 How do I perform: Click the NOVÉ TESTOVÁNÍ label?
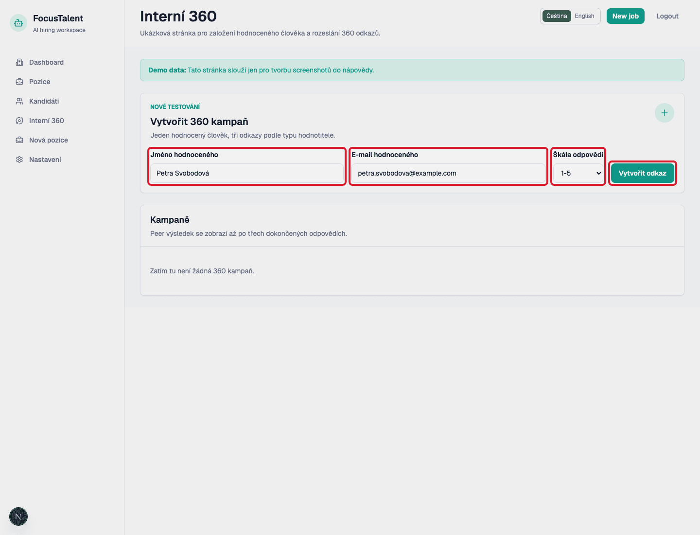point(175,107)
